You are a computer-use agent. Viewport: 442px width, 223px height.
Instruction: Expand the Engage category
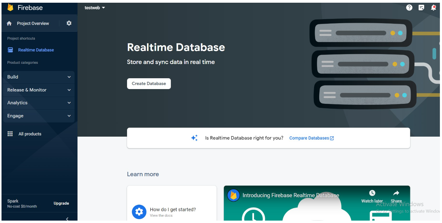tap(39, 116)
